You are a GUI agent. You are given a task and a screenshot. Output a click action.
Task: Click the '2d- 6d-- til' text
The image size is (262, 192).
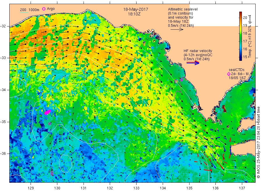240,74
